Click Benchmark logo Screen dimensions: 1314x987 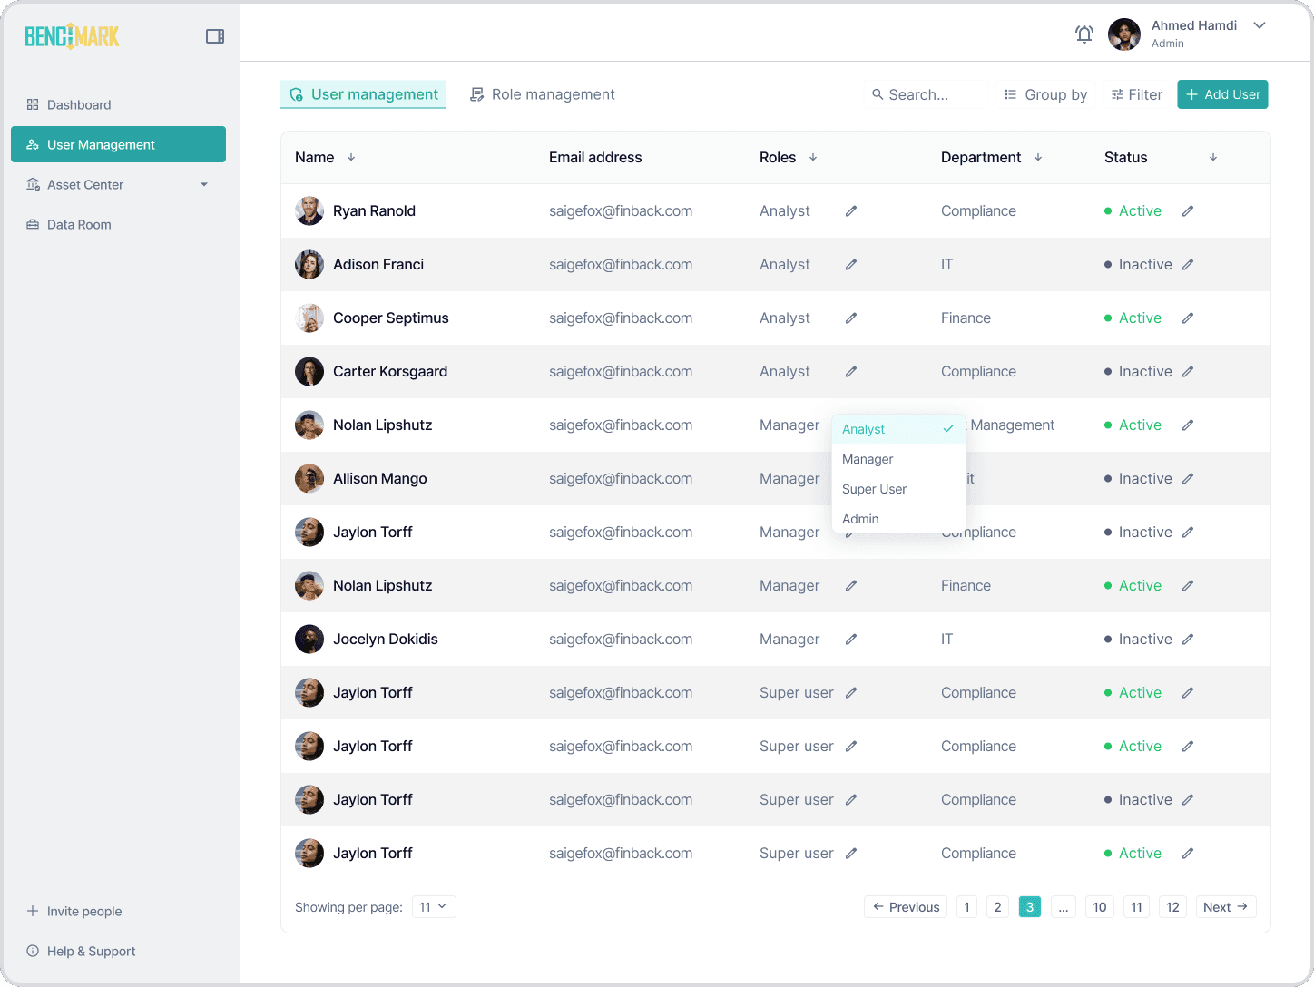(73, 36)
